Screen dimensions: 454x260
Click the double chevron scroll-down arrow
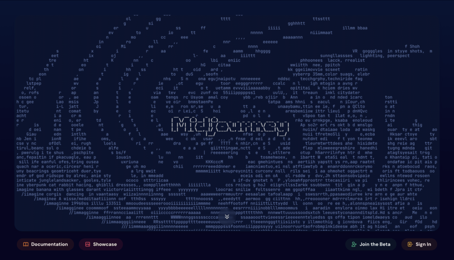click(x=227, y=217)
